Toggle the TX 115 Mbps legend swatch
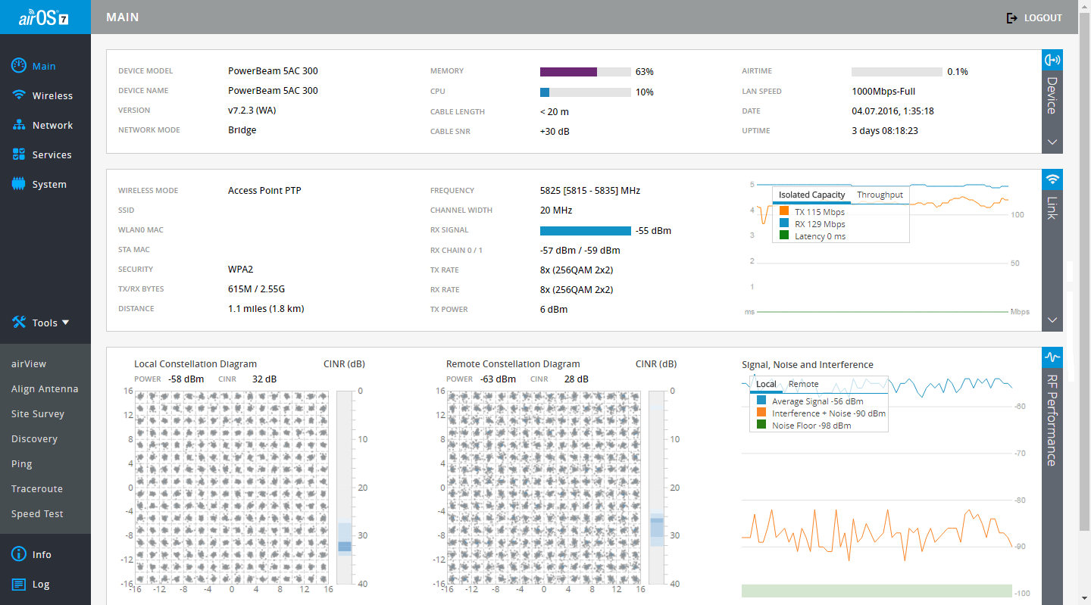This screenshot has height=605, width=1091. coord(784,212)
